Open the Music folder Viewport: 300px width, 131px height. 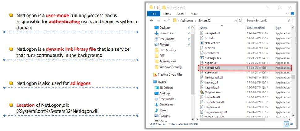(161, 110)
